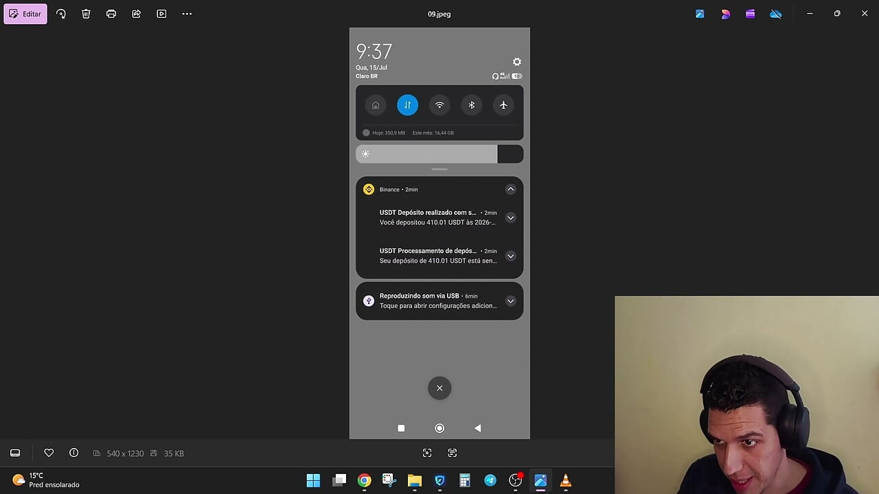This screenshot has width=879, height=494.
Task: Toggle the filmstrip view icon
Action: click(15, 453)
